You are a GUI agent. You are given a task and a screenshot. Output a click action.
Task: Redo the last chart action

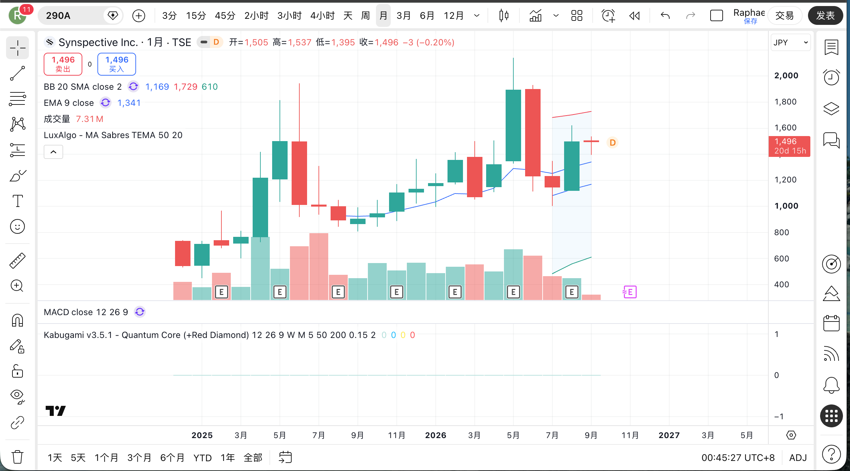[x=691, y=15]
